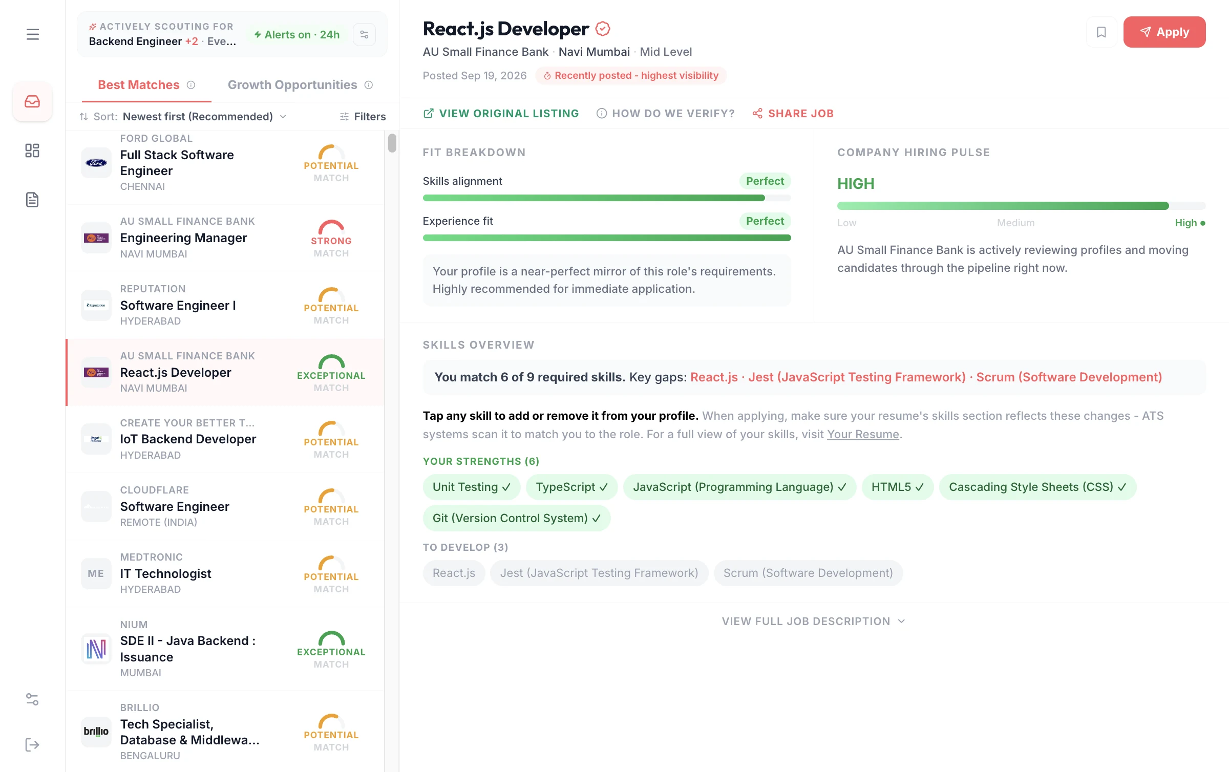
Task: Switch to Best Matches tab
Action: point(146,85)
